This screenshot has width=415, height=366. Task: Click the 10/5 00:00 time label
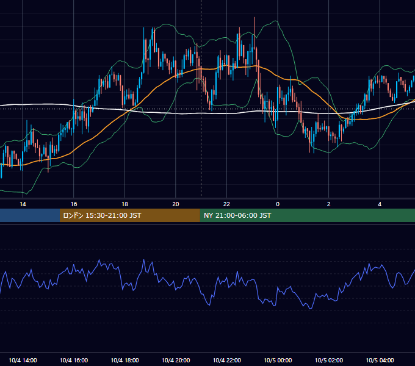point(278,360)
